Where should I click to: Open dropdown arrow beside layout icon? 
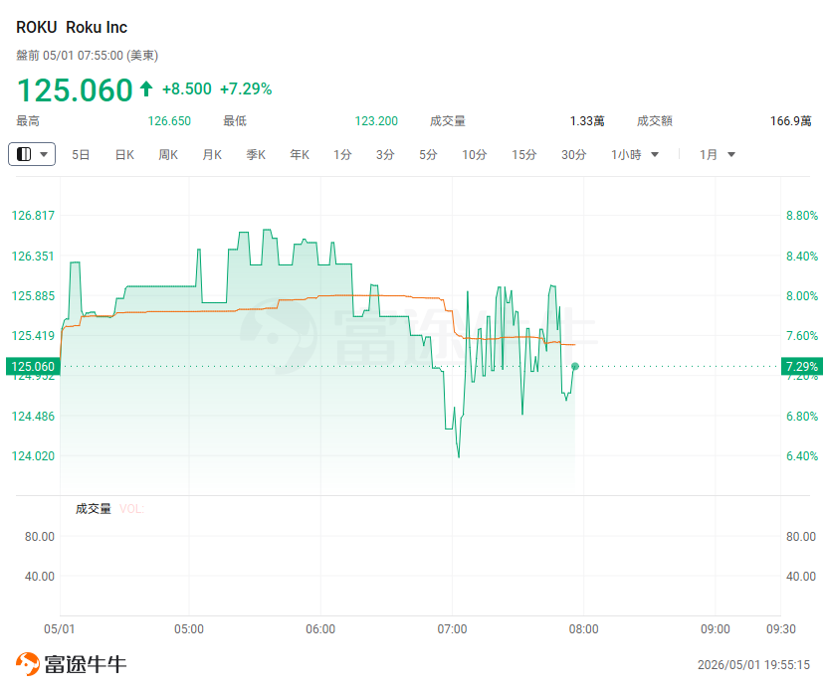[44, 155]
